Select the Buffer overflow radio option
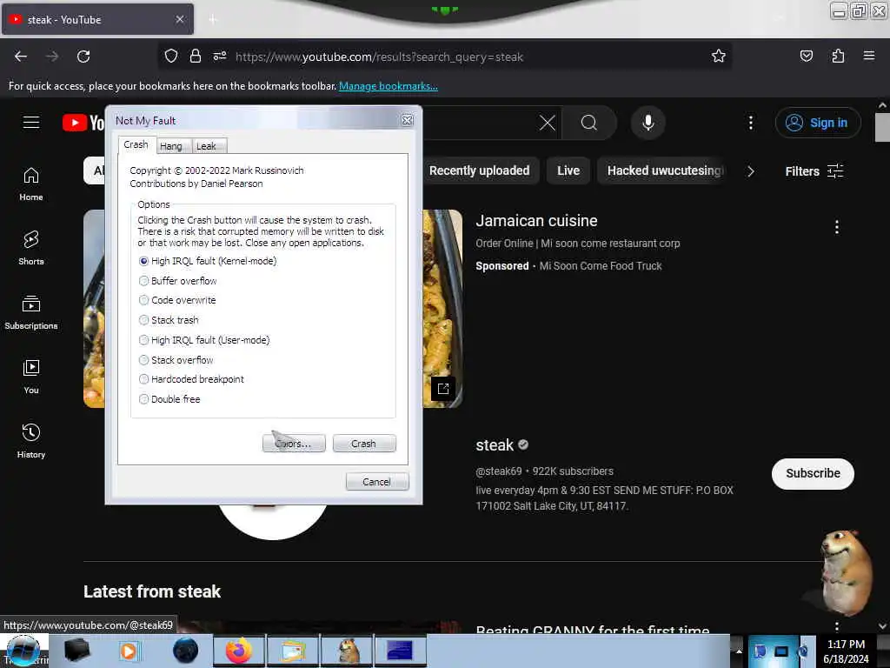 pyautogui.click(x=177, y=281)
